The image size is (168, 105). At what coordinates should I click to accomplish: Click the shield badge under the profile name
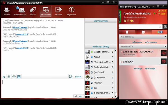point(125,21)
